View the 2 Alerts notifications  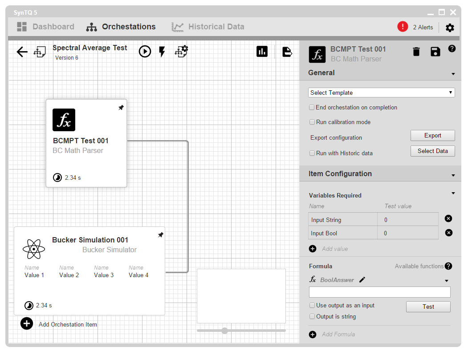(423, 27)
